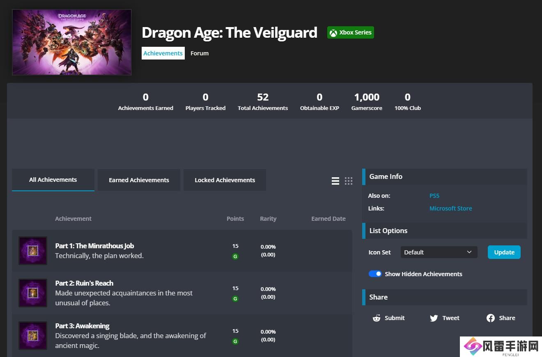The image size is (542, 357).
Task: Open the PS5 version link
Action: [x=434, y=196]
